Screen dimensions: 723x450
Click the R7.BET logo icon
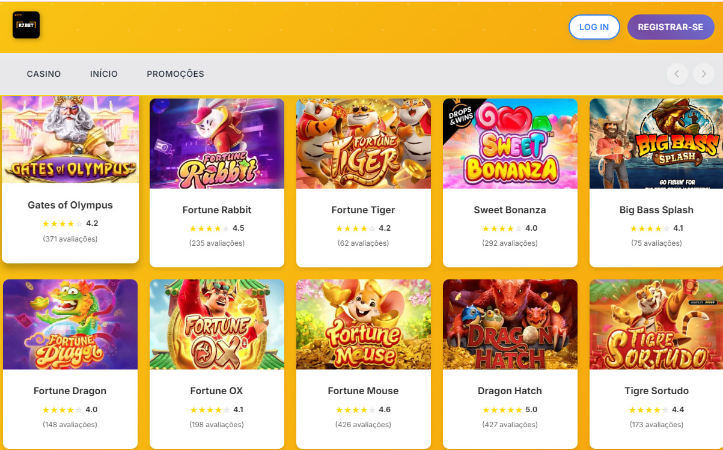pos(26,25)
